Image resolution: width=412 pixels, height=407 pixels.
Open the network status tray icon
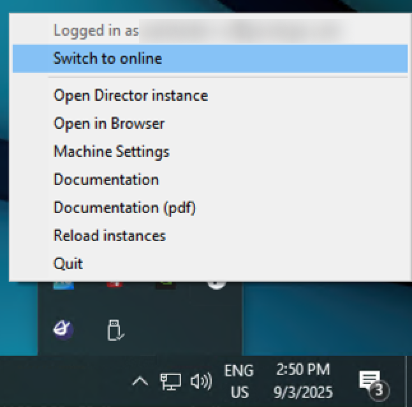click(x=170, y=381)
